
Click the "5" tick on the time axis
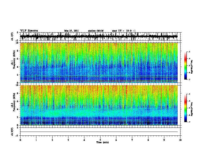pos(100,140)
